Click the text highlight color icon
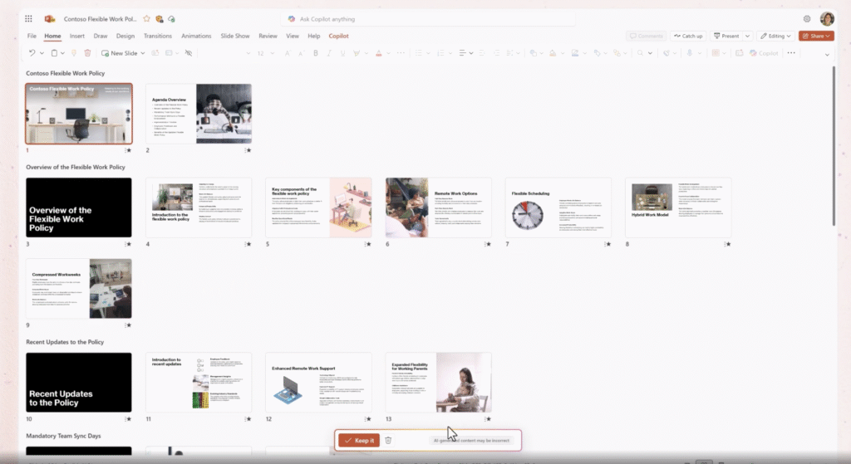This screenshot has height=464, width=851. coord(357,53)
